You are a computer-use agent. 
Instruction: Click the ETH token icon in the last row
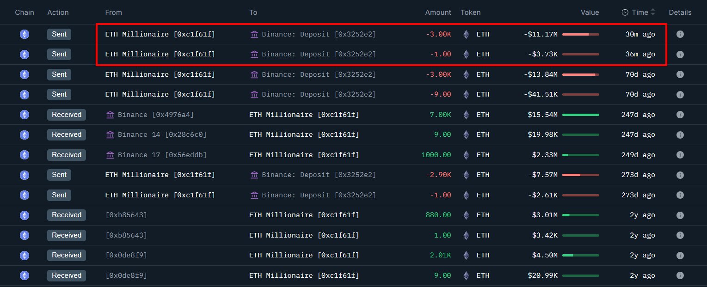466,275
